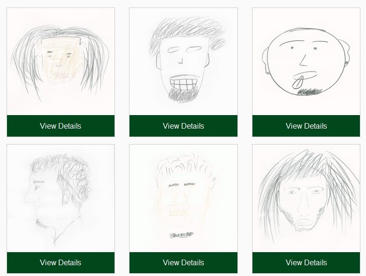The height and width of the screenshot is (276, 366).
Task: Select the sketch with grid-like teeth and beard
Action: (x=183, y=61)
